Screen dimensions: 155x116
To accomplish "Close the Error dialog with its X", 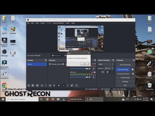I will pyautogui.click(x=89, y=53).
